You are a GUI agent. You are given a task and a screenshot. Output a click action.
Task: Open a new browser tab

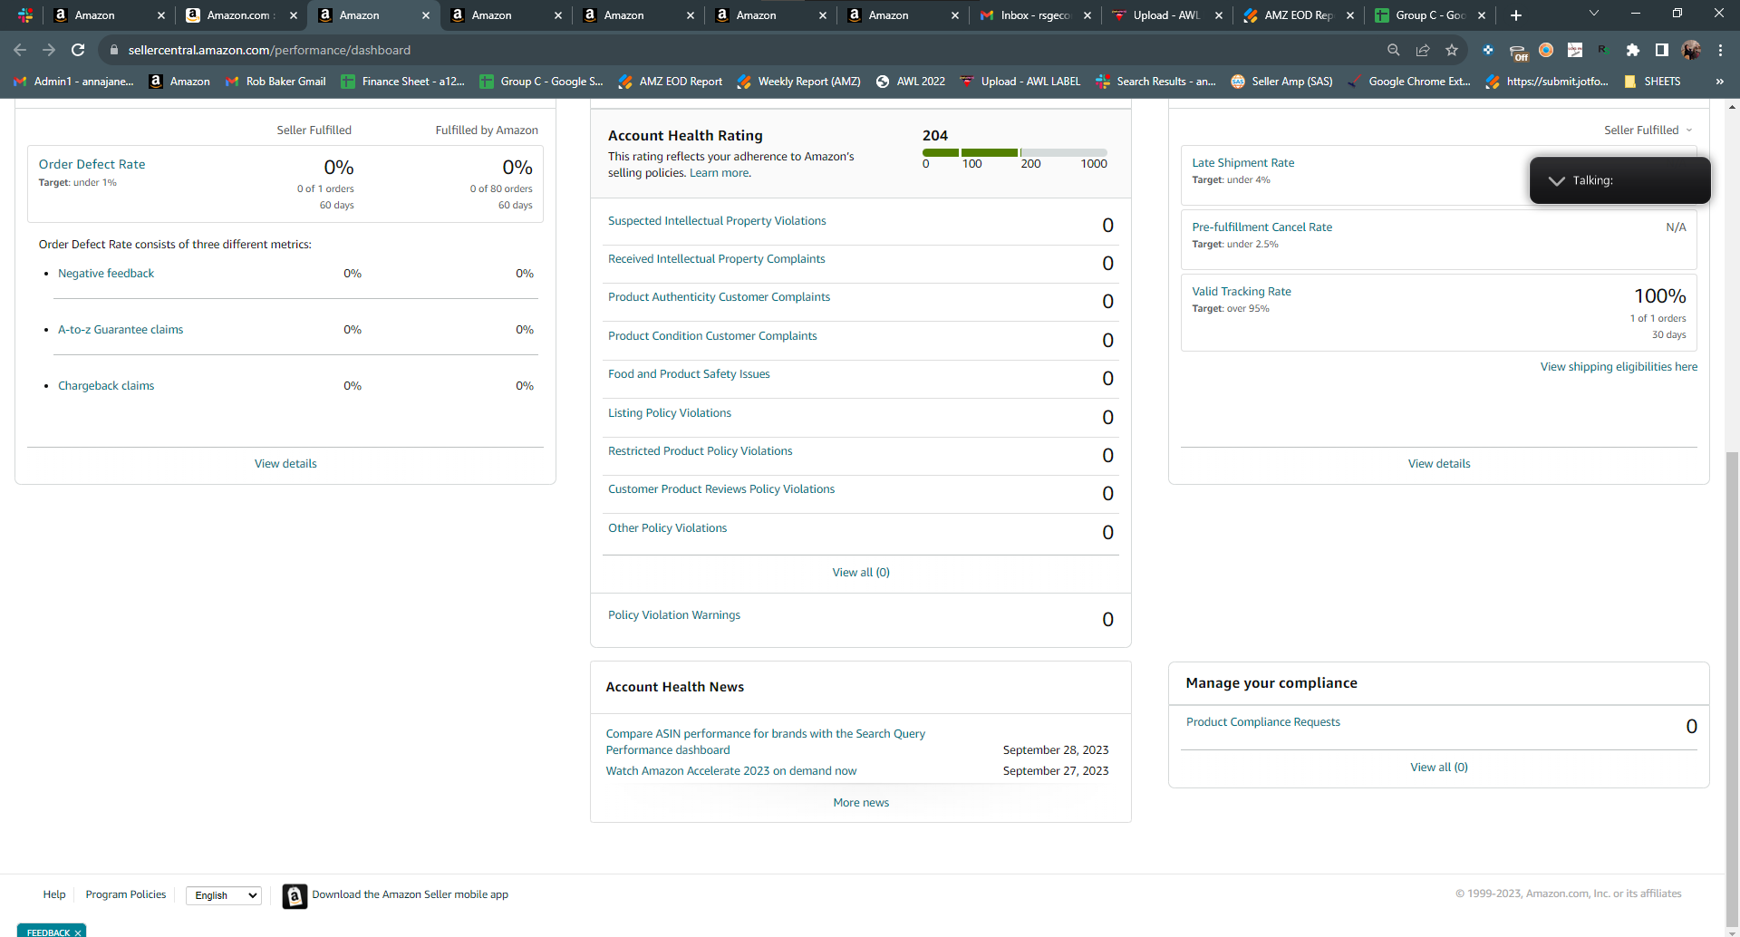click(x=1516, y=15)
